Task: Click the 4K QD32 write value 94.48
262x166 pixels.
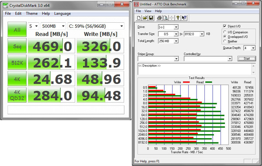Action: [x=100, y=95]
